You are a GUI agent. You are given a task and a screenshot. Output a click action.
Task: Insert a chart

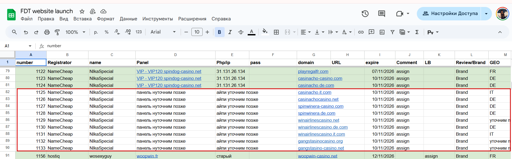coord(382,32)
